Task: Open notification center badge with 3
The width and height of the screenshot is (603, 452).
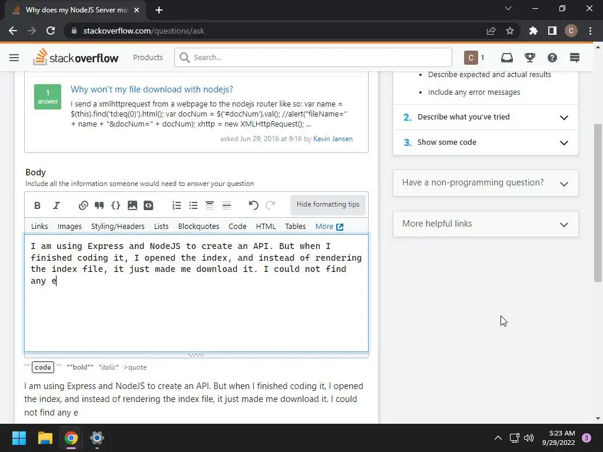Action: (x=587, y=438)
